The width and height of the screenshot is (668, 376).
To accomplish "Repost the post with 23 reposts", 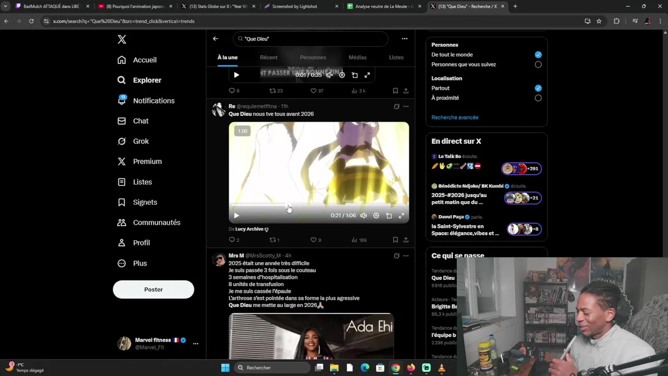I will pyautogui.click(x=276, y=91).
